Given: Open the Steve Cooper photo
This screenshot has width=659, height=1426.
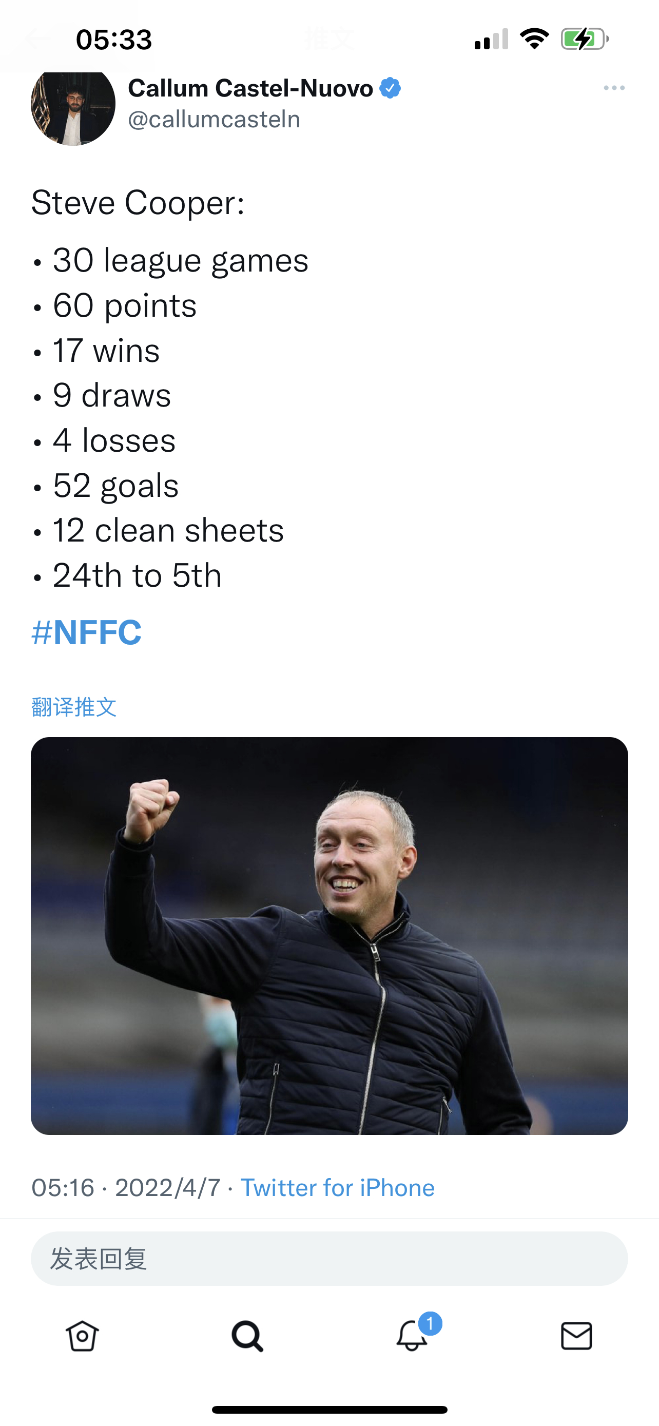Looking at the screenshot, I should (329, 936).
